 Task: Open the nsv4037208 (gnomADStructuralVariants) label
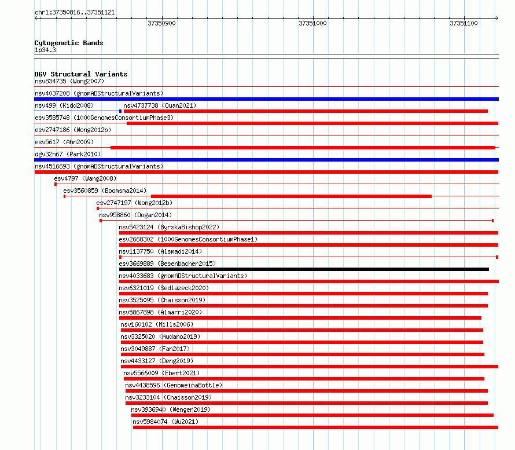pyautogui.click(x=99, y=93)
